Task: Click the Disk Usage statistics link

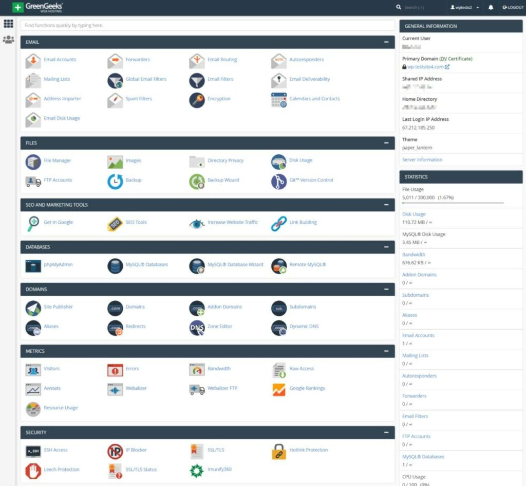Action: [x=414, y=214]
